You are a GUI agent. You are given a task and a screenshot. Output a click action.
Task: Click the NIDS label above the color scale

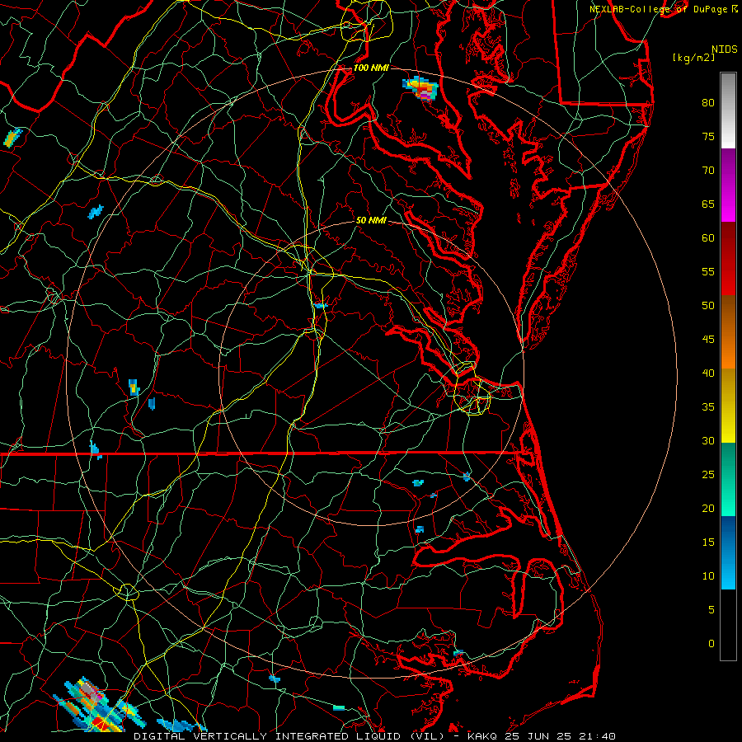[x=724, y=49]
